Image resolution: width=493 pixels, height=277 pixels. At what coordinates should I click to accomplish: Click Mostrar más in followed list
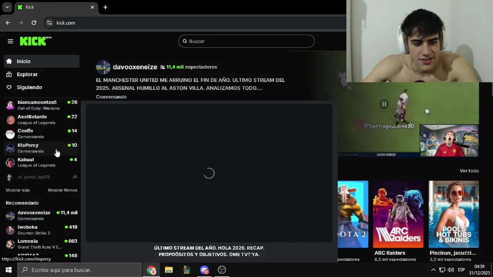coord(18,190)
